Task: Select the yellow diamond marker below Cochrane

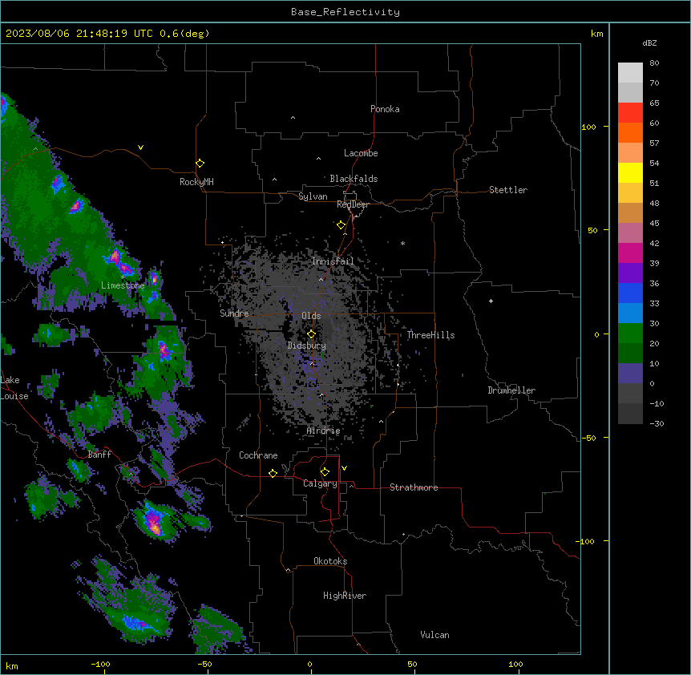Action: [273, 473]
